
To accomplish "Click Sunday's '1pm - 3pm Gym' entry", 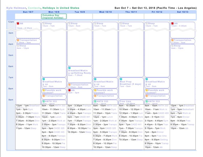I will coord(24,109).
